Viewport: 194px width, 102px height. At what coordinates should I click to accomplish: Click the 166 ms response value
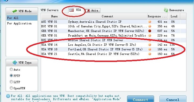click(162, 49)
